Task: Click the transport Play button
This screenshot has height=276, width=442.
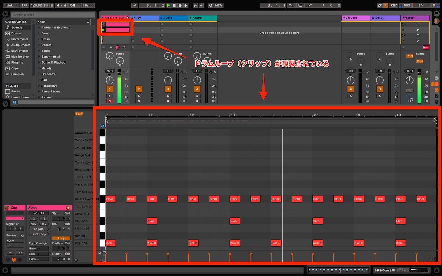Action: [x=168, y=5]
